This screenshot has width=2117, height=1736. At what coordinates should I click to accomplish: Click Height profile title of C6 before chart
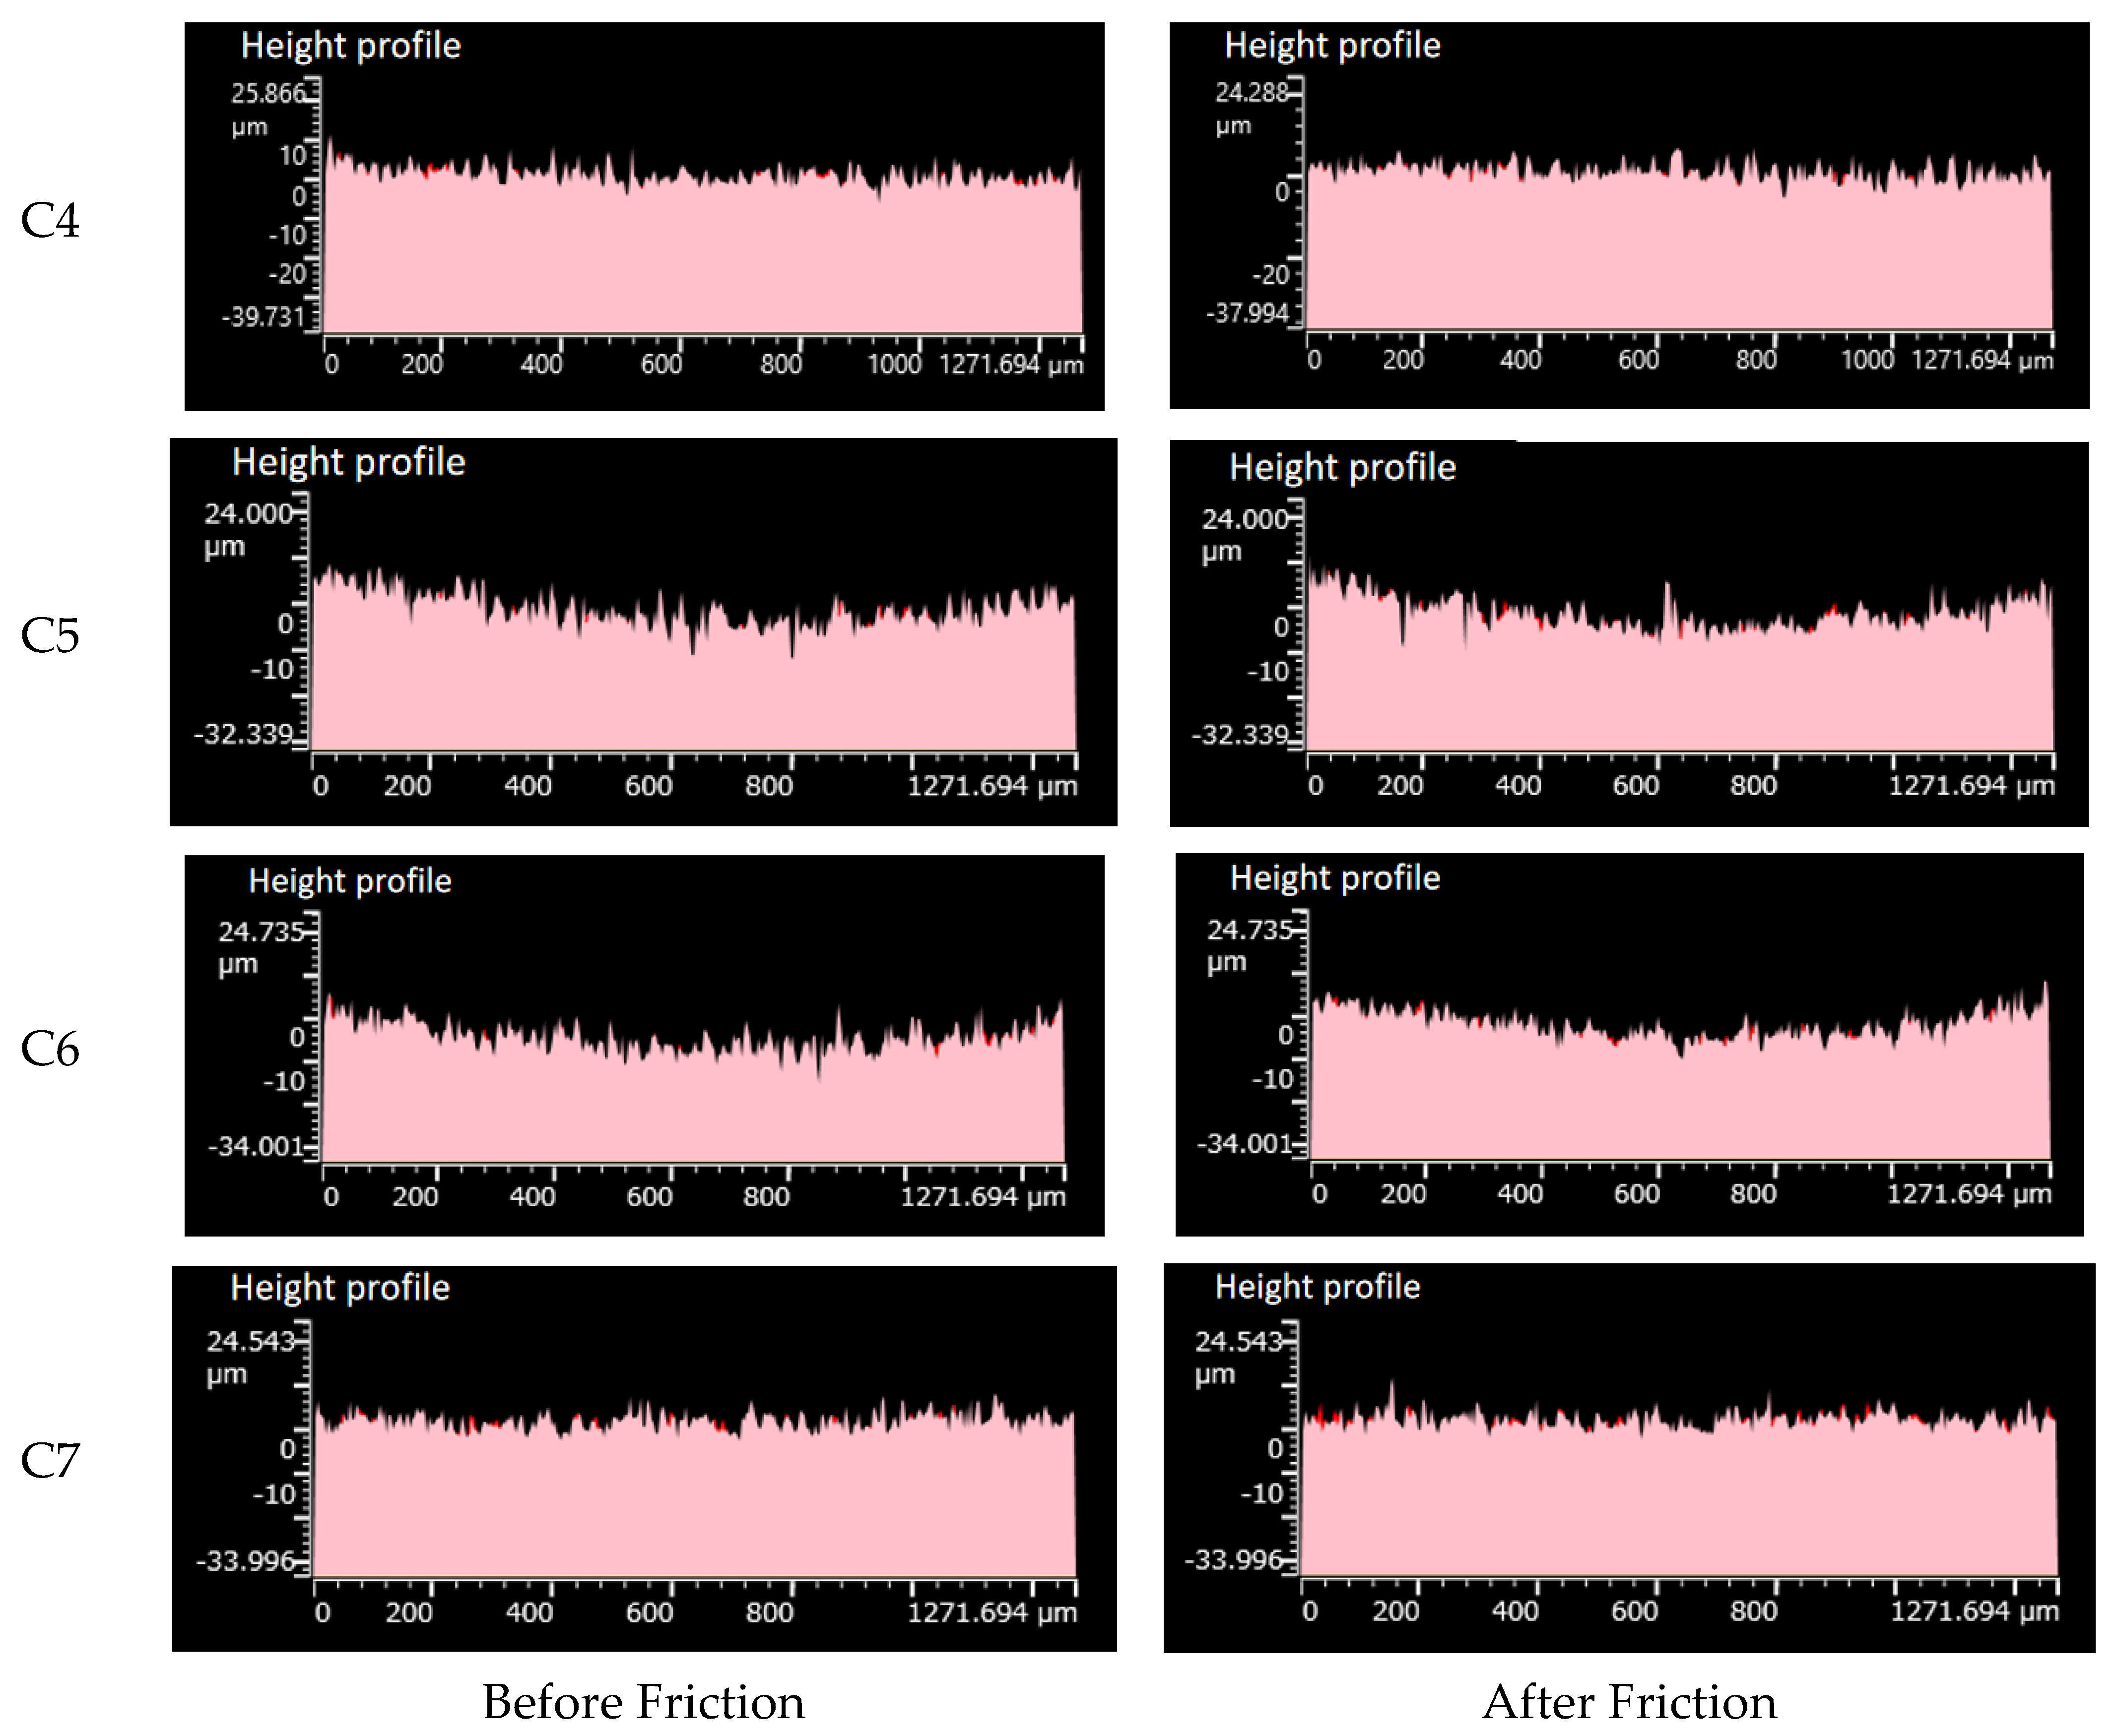349,881
